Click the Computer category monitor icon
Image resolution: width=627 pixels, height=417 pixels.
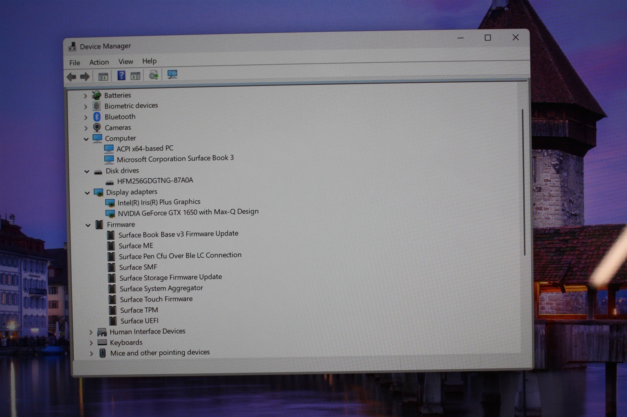click(97, 138)
